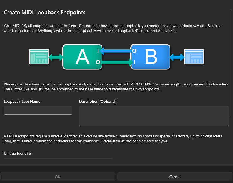Click the 'Please provide a base name' paragraph

116,87
